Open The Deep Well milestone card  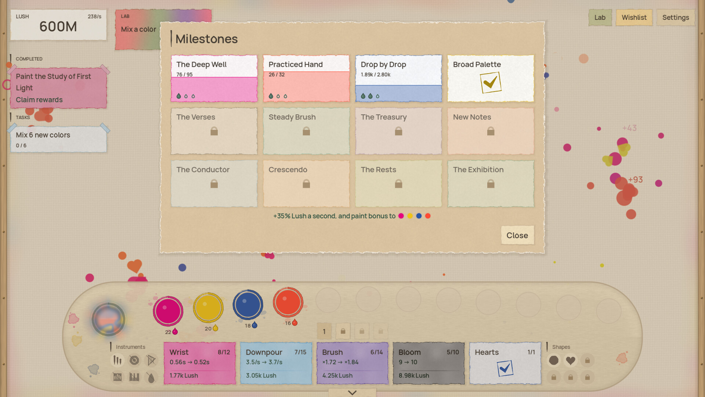click(214, 78)
